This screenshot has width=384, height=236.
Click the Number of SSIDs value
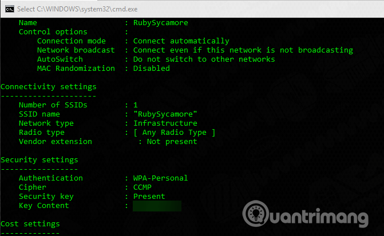click(x=136, y=105)
